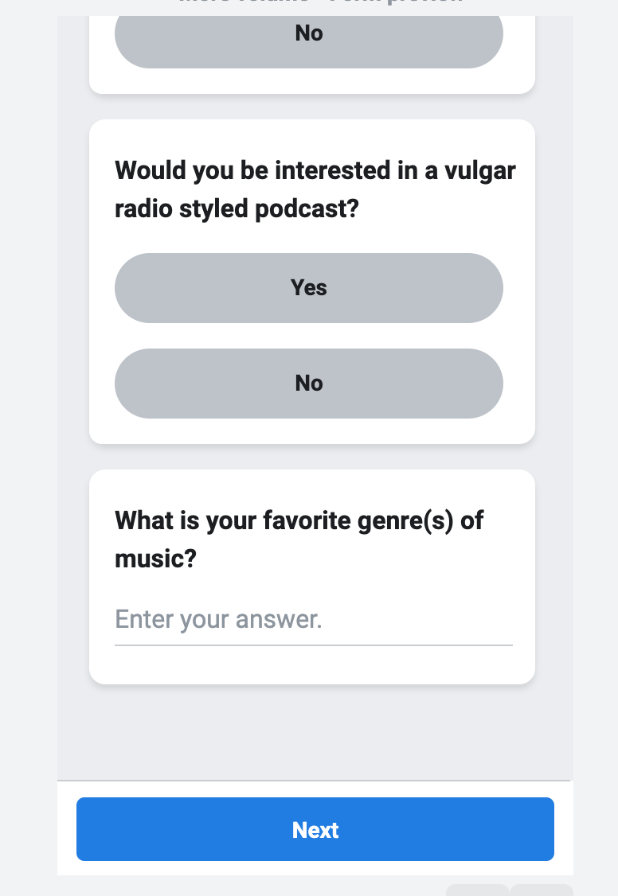Click the favorite music genre answer field
Screen dimensions: 618x896
click(313, 620)
